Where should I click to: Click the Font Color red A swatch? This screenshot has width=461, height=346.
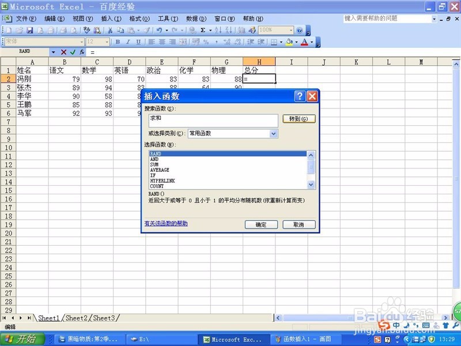click(x=305, y=42)
